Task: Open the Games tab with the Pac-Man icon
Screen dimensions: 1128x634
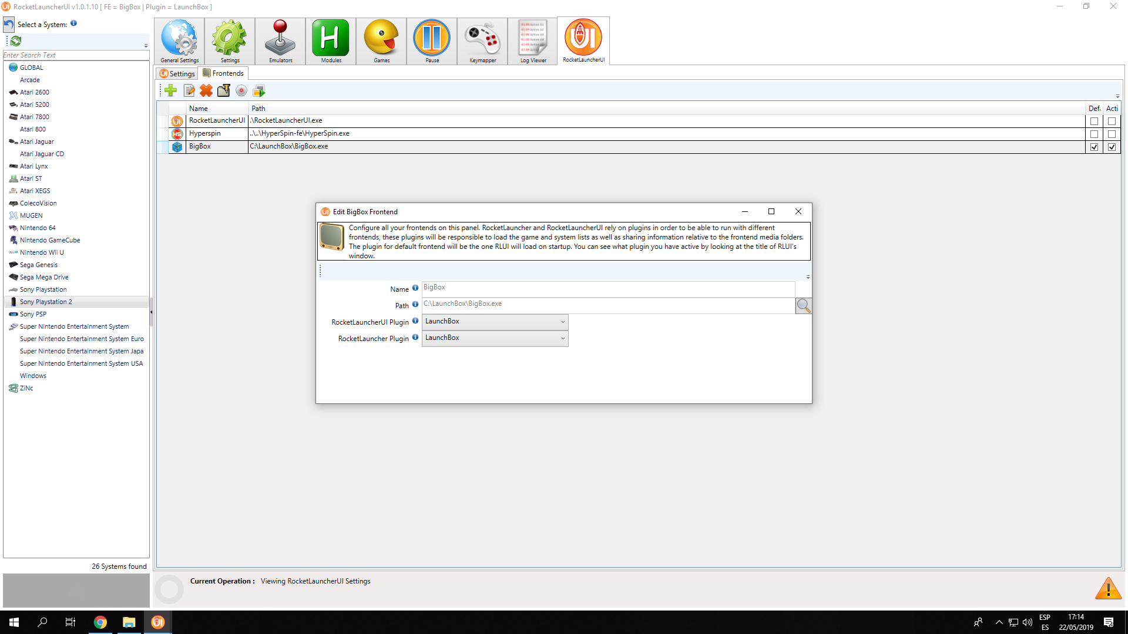Action: (x=381, y=41)
